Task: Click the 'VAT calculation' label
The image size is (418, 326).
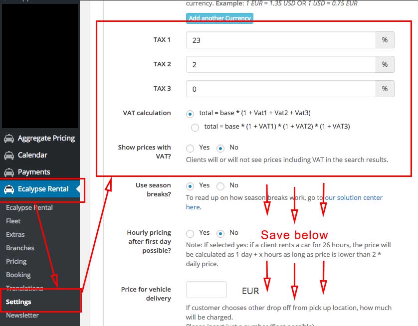Action: (147, 113)
